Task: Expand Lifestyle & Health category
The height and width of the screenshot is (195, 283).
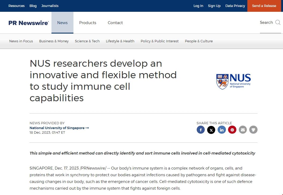Action: [x=120, y=41]
